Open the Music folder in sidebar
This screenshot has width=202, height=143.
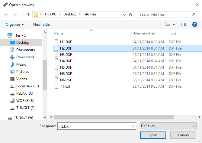point(21,64)
